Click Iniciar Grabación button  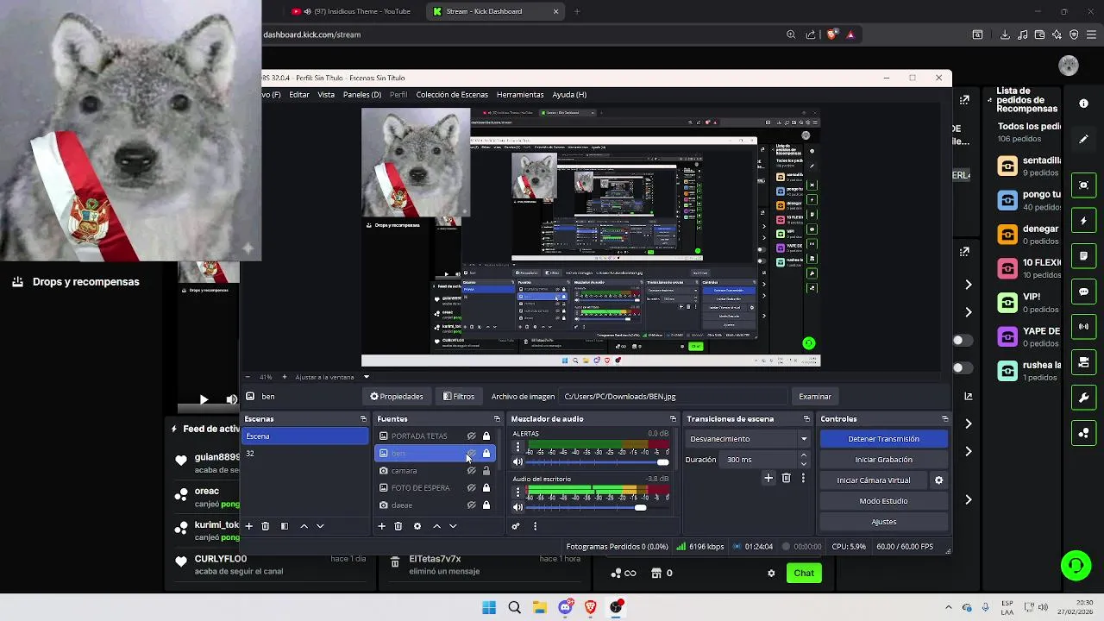pyautogui.click(x=883, y=460)
